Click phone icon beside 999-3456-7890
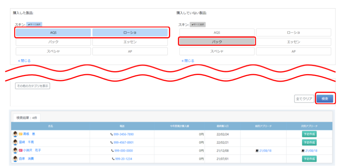343x168 pixels. 111,134
